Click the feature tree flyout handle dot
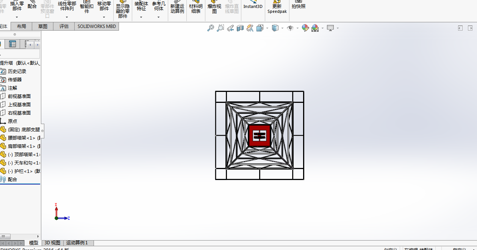Screen dimensions: 477x250 coord(42,131)
